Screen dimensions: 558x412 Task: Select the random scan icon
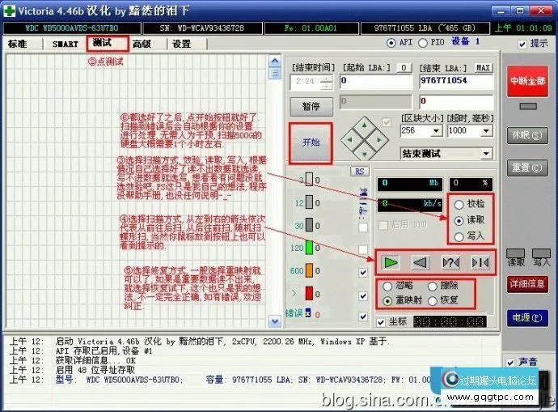450,262
